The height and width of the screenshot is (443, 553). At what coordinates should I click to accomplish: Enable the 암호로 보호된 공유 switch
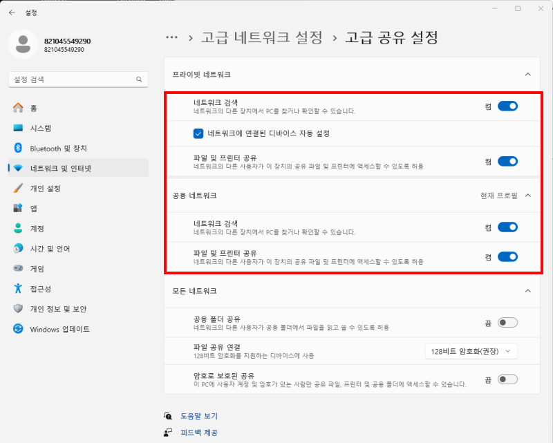tap(507, 379)
